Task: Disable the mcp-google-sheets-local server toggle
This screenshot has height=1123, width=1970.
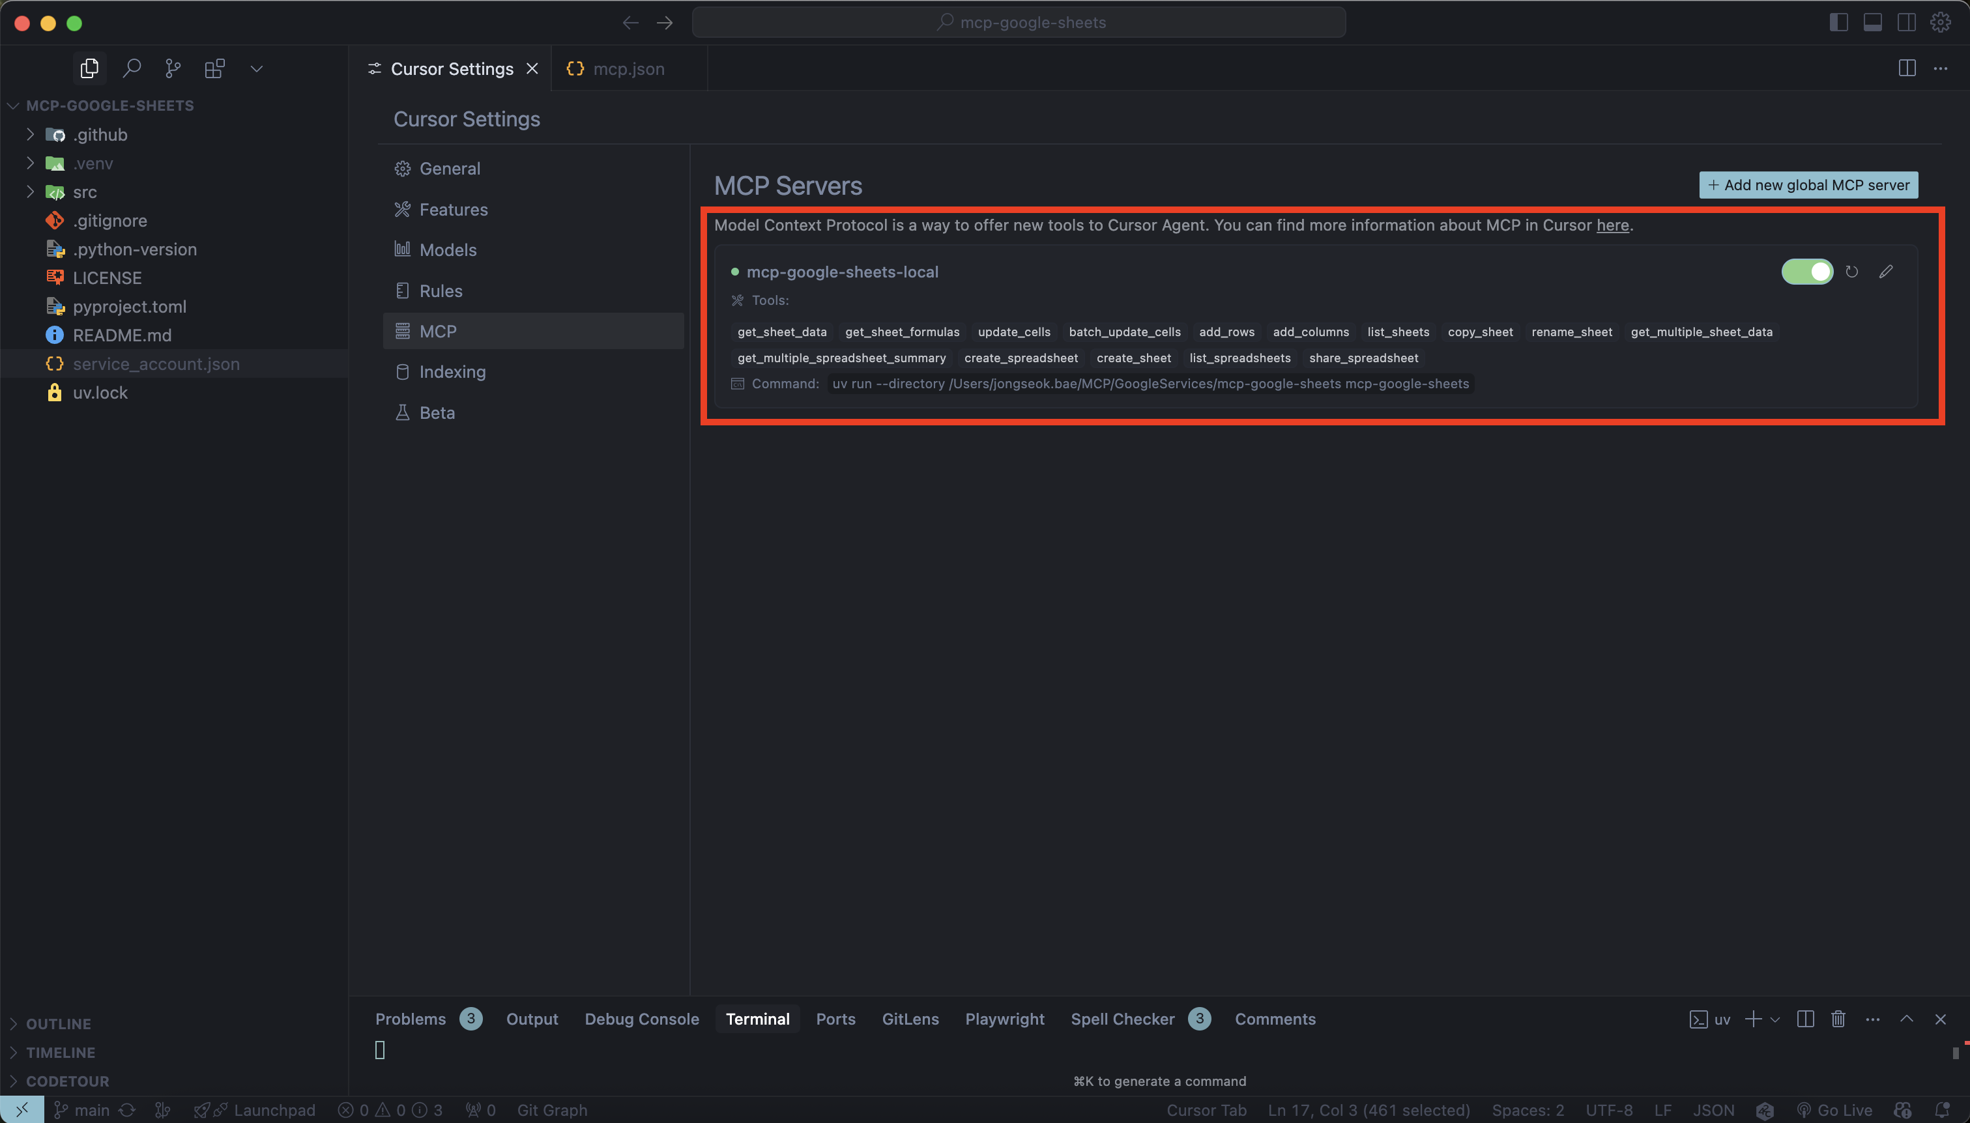Action: pyautogui.click(x=1807, y=272)
